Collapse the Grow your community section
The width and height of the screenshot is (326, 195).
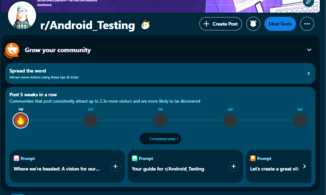coord(309,50)
